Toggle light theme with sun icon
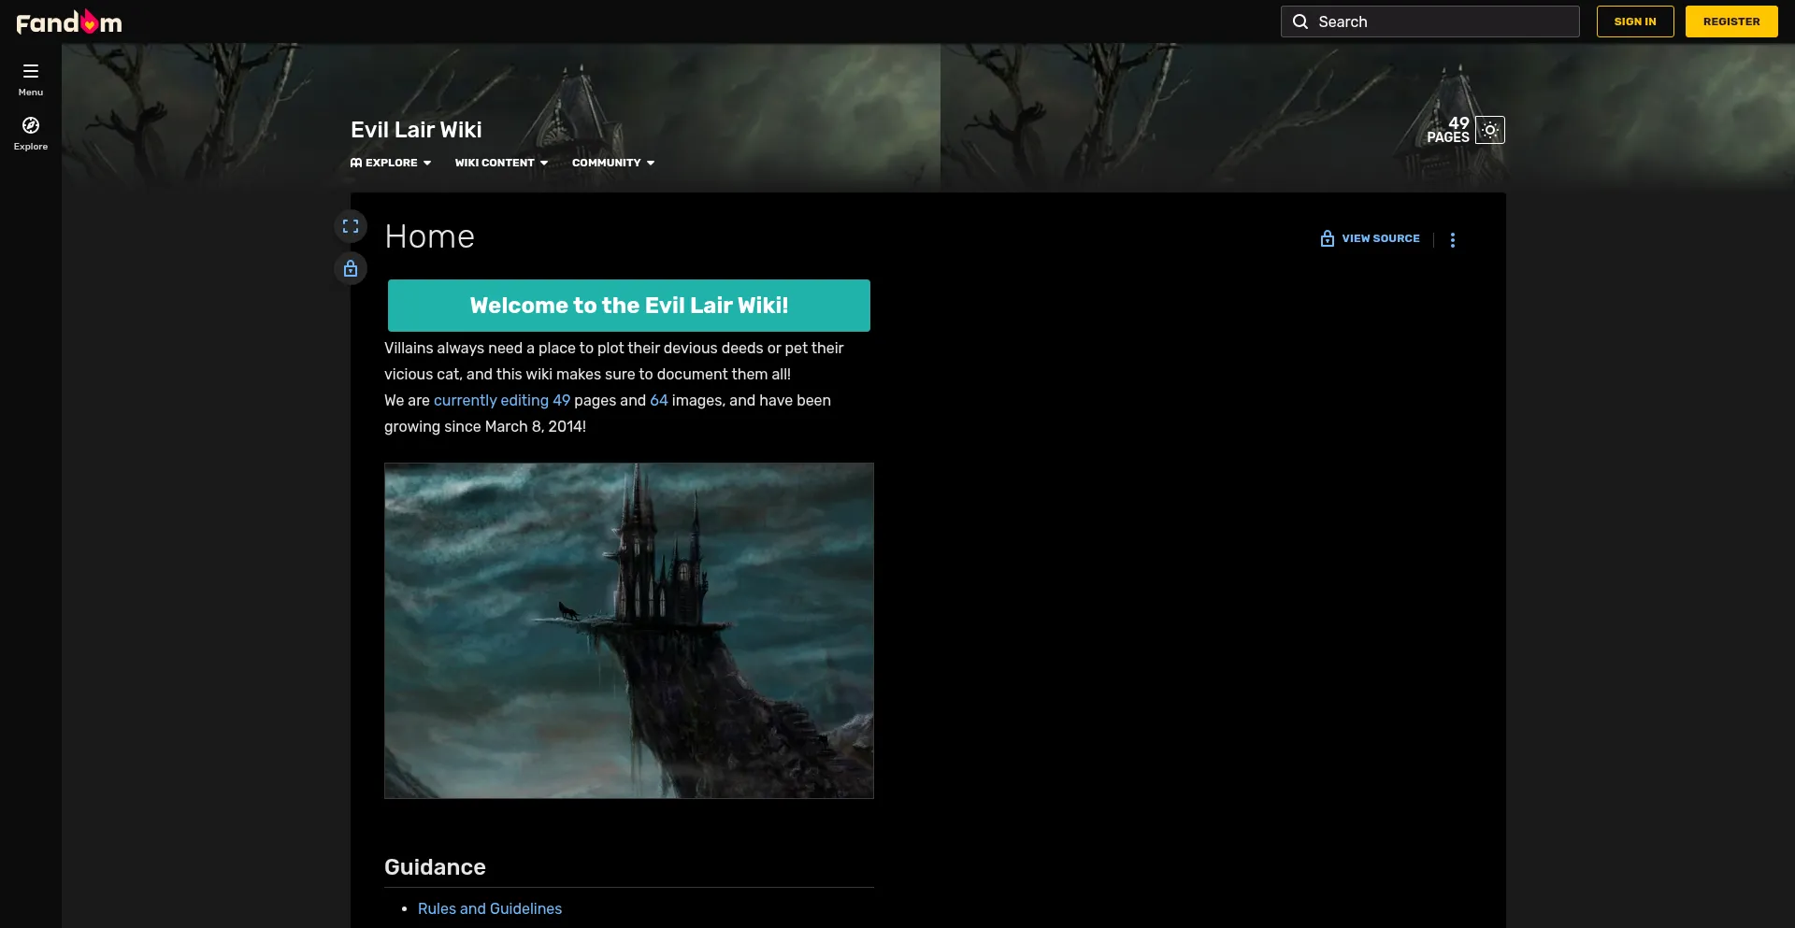The image size is (1795, 928). (x=1490, y=131)
